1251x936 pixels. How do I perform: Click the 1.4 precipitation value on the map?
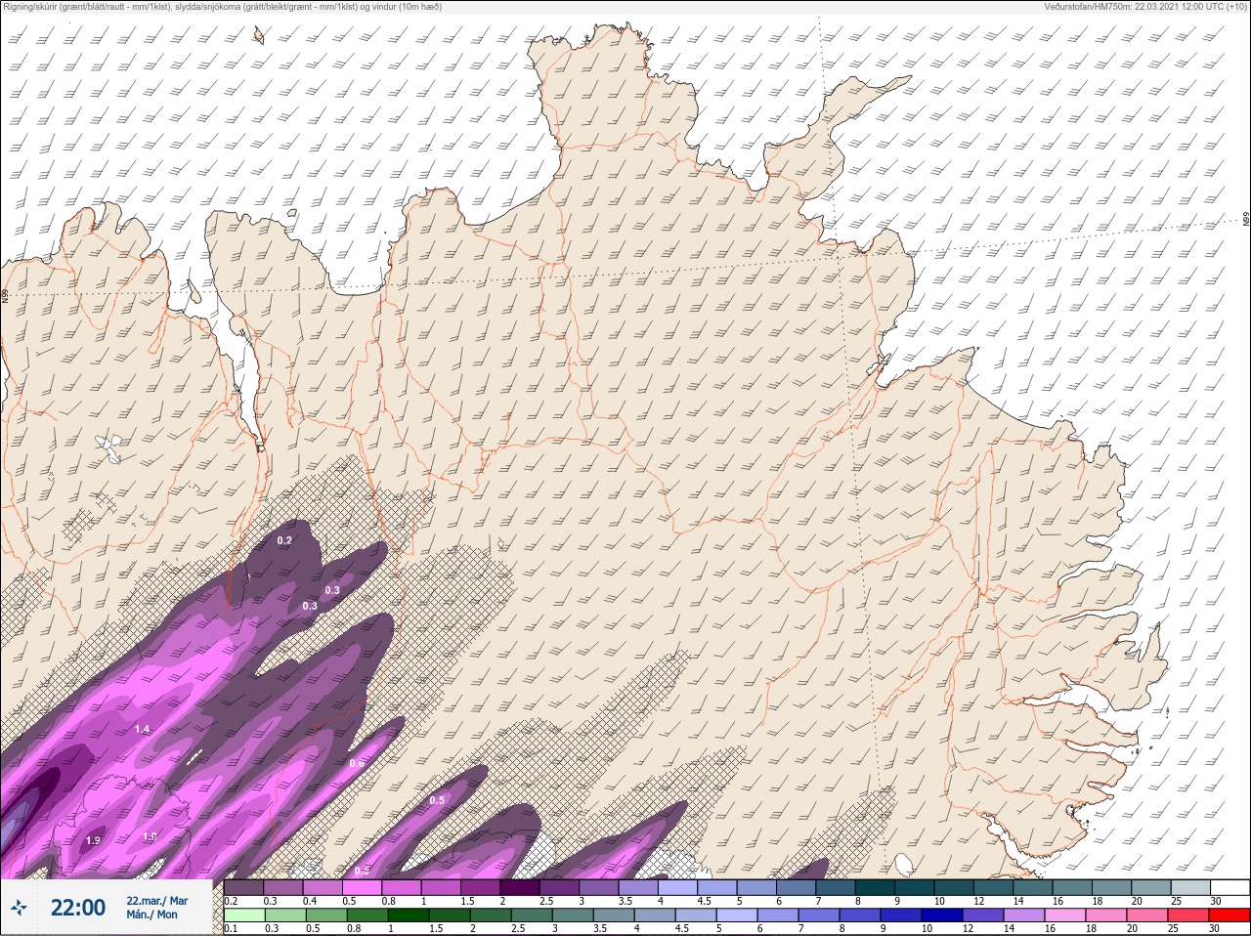[x=143, y=729]
